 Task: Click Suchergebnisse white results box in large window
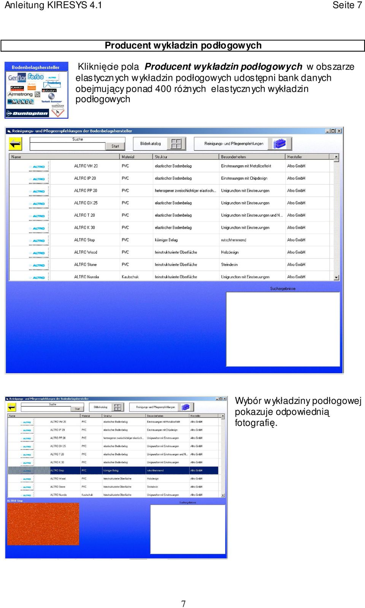coord(283,329)
